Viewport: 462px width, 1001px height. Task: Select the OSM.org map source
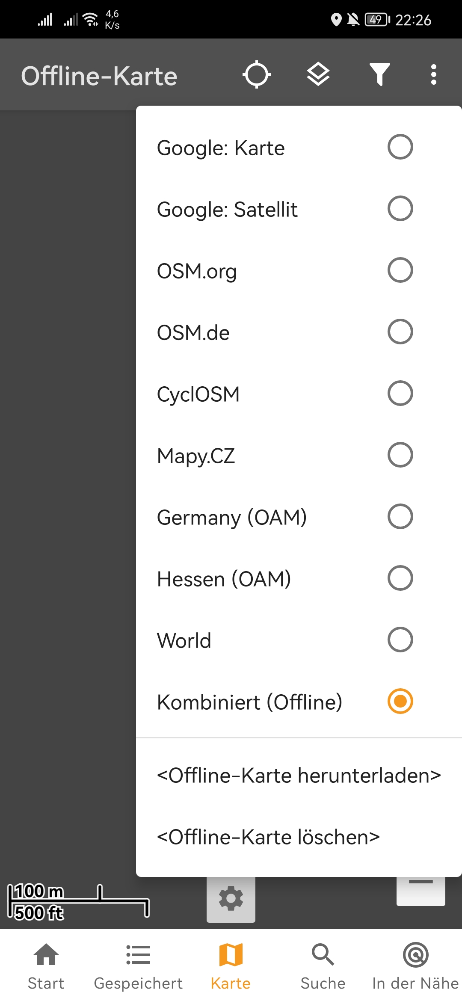pyautogui.click(x=282, y=270)
